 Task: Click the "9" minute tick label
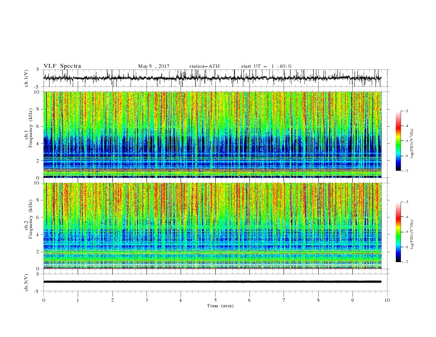(352, 300)
